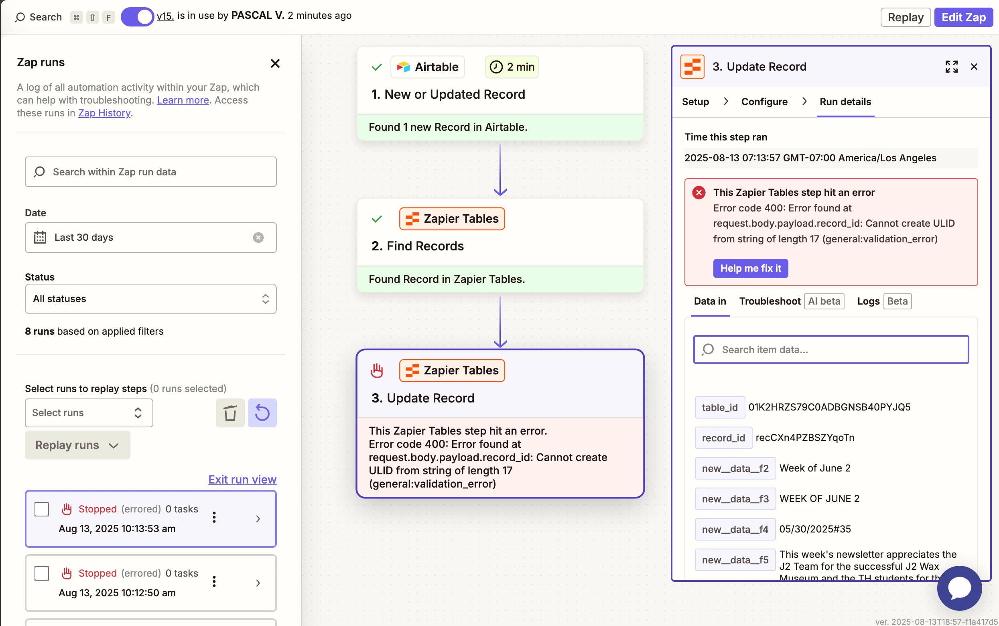Image resolution: width=999 pixels, height=626 pixels.
Task: Open the All statuses dropdown
Action: 150,299
